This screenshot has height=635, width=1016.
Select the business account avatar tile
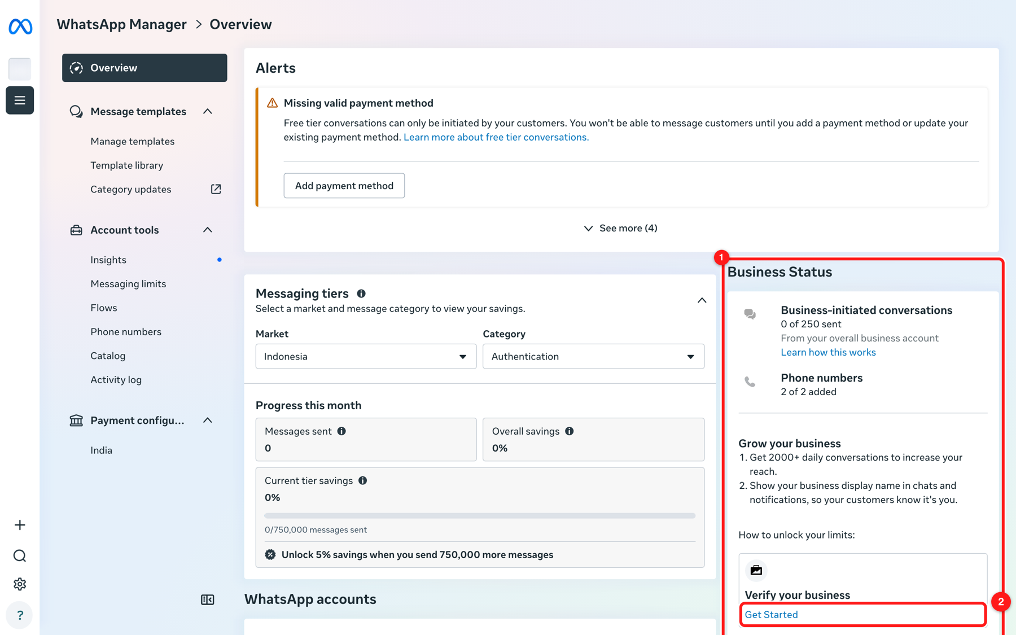[x=20, y=69]
